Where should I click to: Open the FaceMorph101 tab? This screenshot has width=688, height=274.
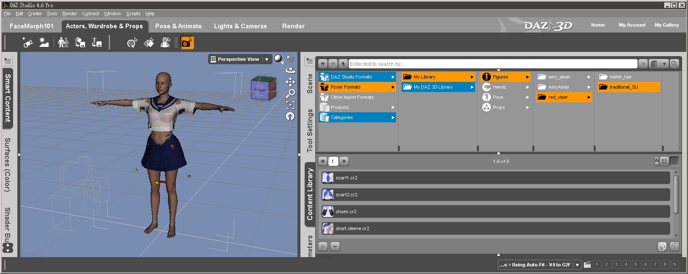(32, 26)
